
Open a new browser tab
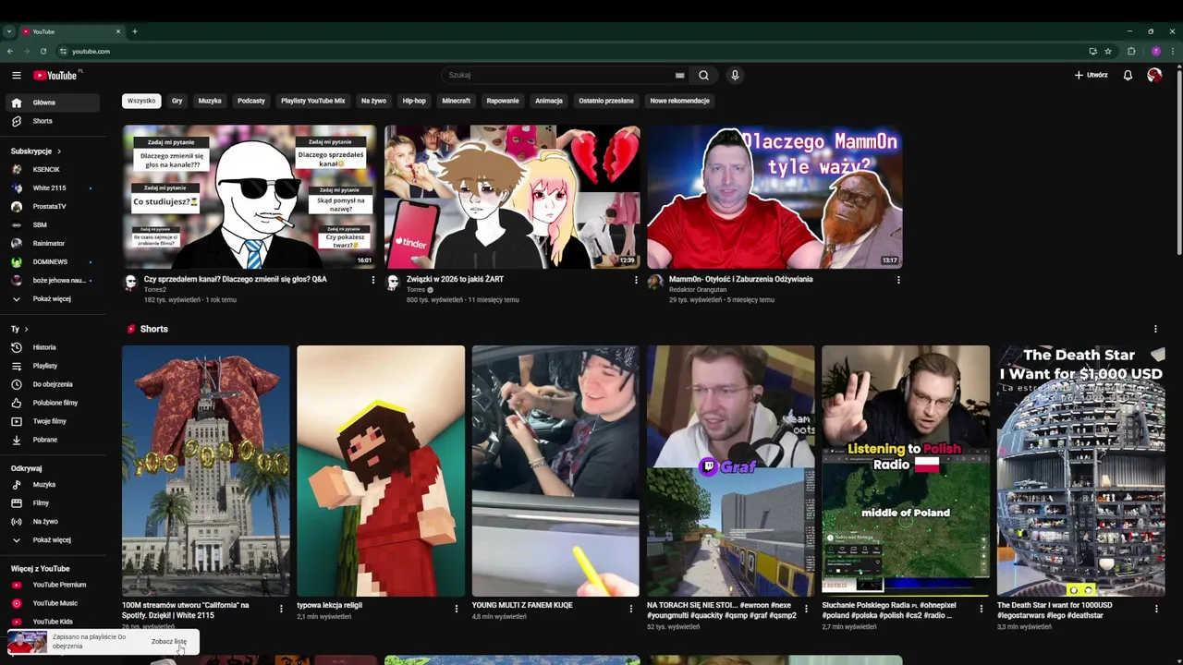click(135, 31)
